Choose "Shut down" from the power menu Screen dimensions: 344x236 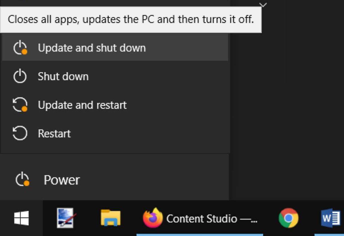63,76
